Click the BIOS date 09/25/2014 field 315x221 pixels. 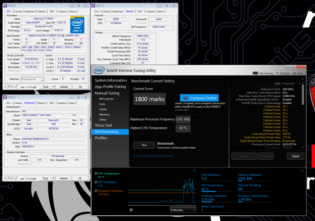53,146
